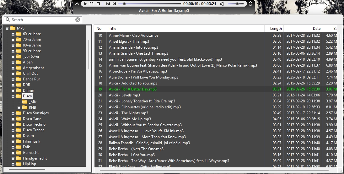Sort the list by the Title column

185,29
